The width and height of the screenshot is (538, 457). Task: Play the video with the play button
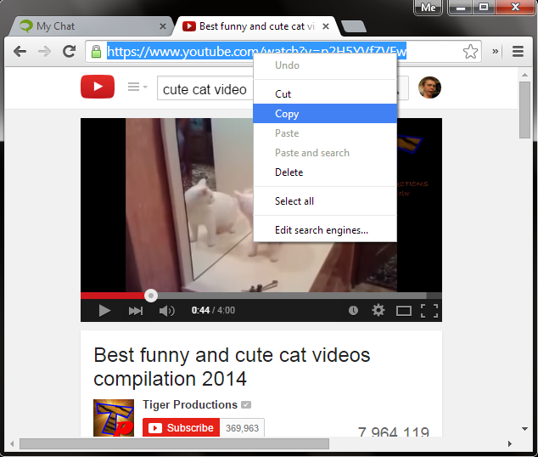tap(104, 311)
